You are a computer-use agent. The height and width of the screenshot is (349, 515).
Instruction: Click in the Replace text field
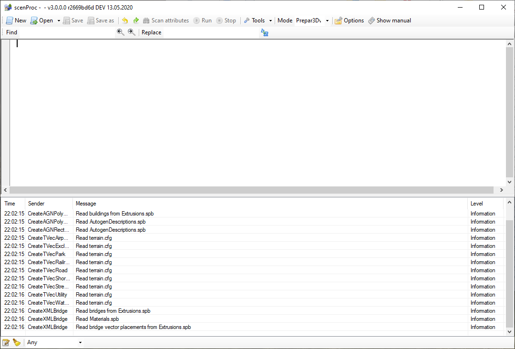click(x=211, y=32)
